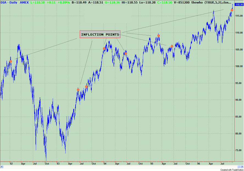The height and width of the screenshot is (171, 244).
Task: Click the 110.00 price axis label
Action: [239, 33]
